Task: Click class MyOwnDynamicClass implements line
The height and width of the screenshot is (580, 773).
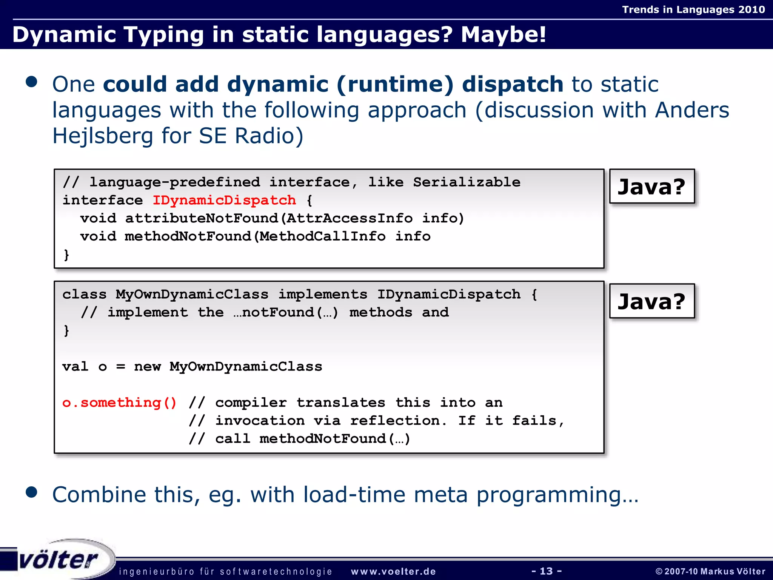Action: coord(300,294)
